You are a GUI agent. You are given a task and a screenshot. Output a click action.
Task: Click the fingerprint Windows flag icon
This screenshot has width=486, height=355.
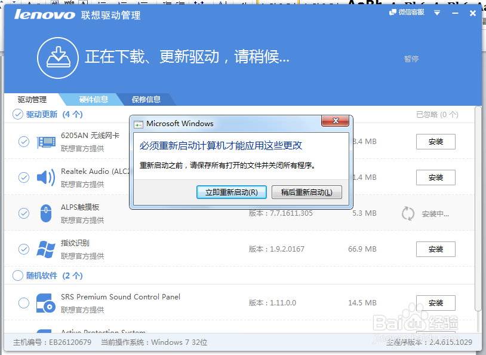point(46,249)
